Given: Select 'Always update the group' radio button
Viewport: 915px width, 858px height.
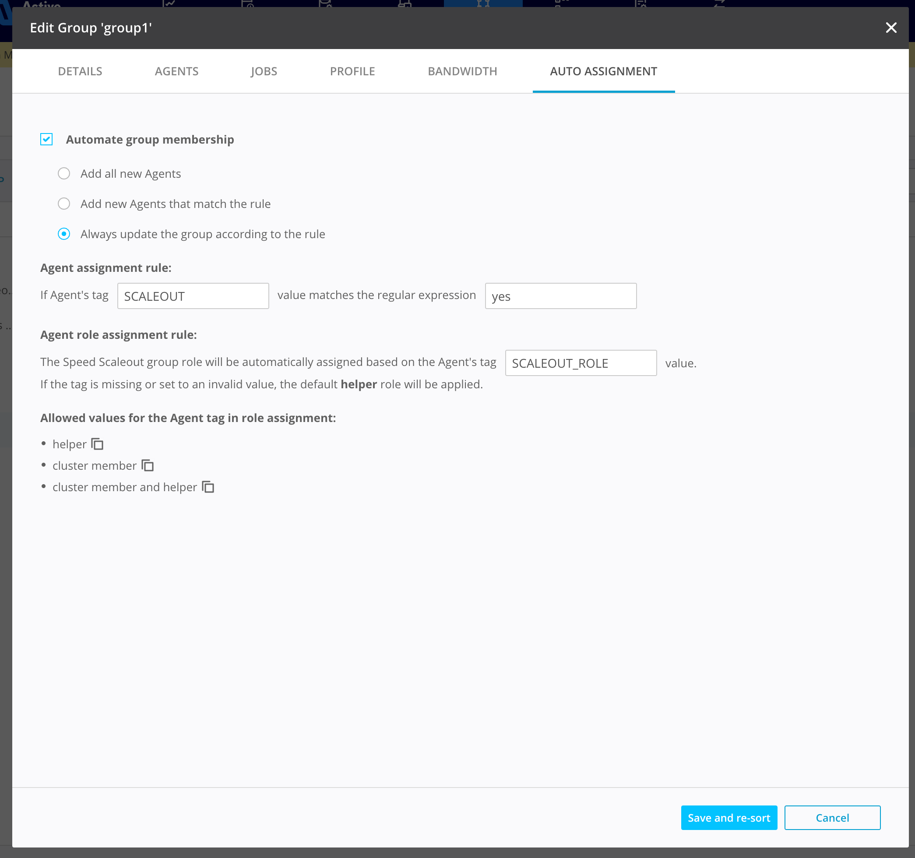Looking at the screenshot, I should [64, 234].
